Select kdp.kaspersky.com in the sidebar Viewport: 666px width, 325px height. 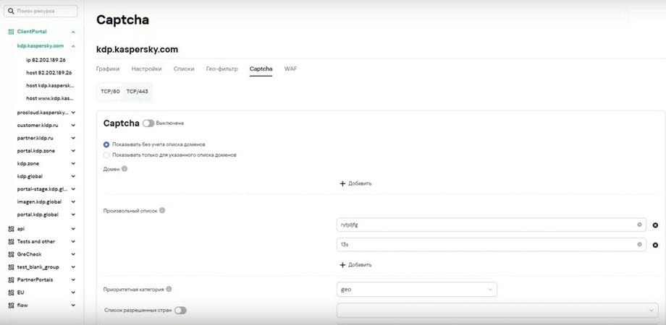(41, 46)
